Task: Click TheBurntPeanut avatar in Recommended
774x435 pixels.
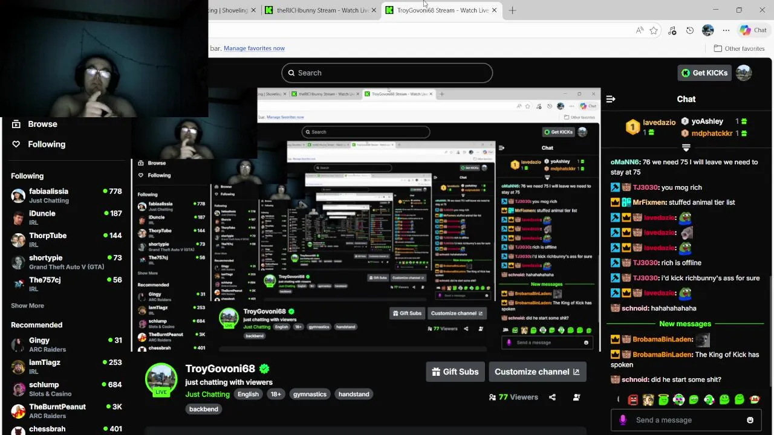Action: 18,411
